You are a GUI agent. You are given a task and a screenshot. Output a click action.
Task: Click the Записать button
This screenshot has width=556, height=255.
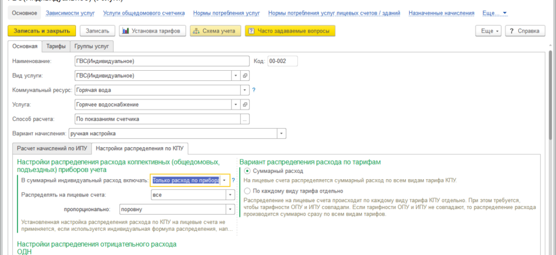click(x=97, y=31)
